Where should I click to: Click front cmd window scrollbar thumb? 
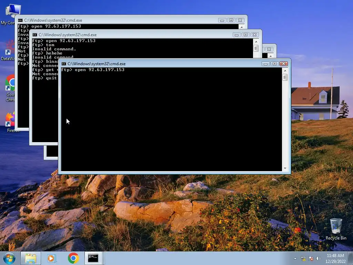point(285,77)
